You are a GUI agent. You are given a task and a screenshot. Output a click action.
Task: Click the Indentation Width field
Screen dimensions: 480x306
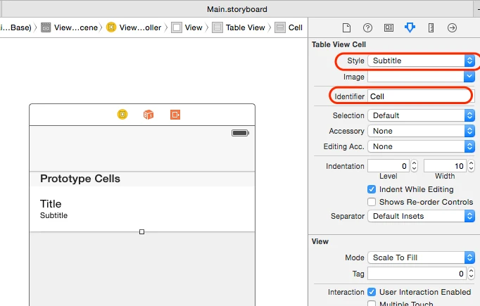tap(445, 166)
